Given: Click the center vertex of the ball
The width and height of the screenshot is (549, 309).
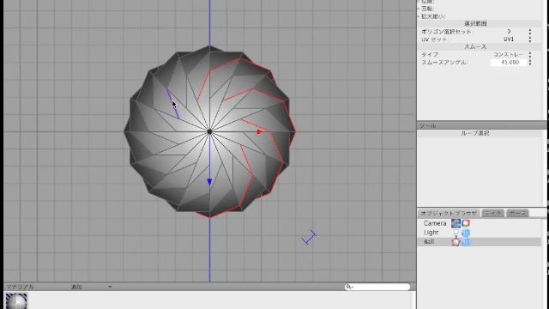Looking at the screenshot, I should (209, 131).
